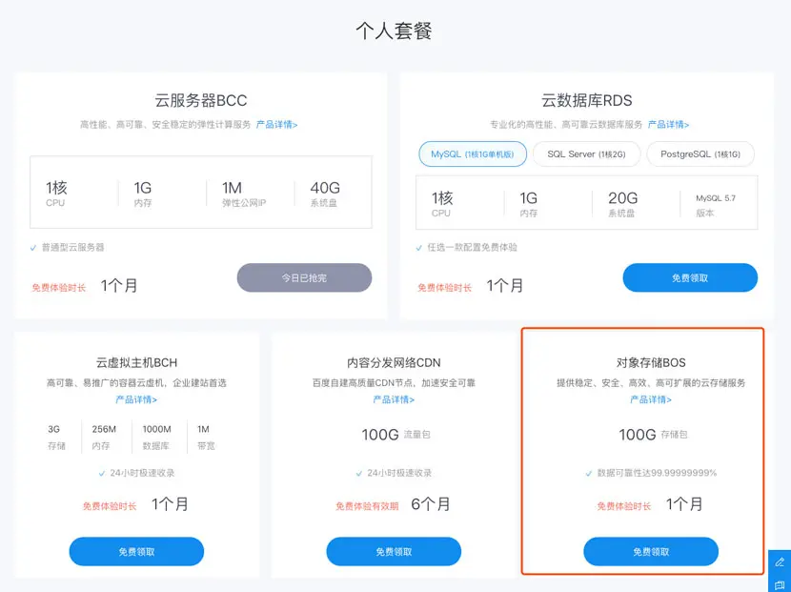
Task: Click the greyed 今日已抢完 button
Action: 304,277
